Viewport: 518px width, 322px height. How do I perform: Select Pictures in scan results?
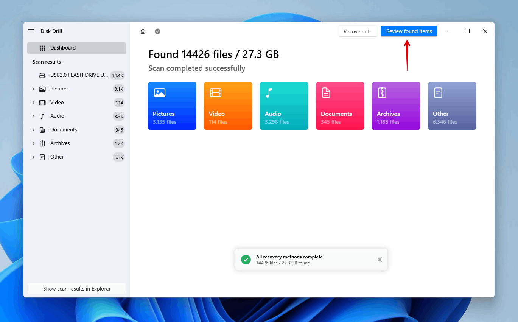point(76,89)
